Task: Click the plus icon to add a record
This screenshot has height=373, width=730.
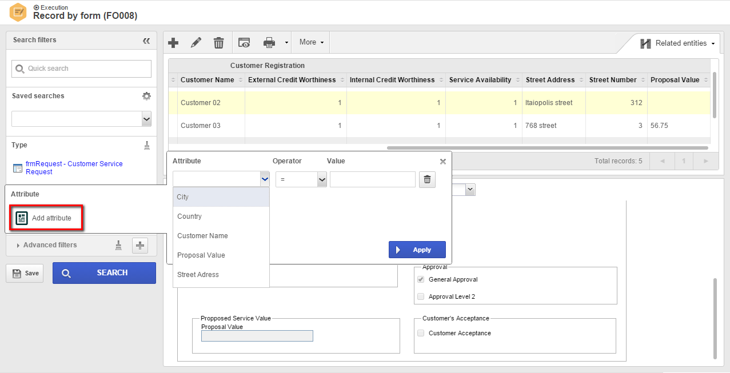Action: point(173,42)
